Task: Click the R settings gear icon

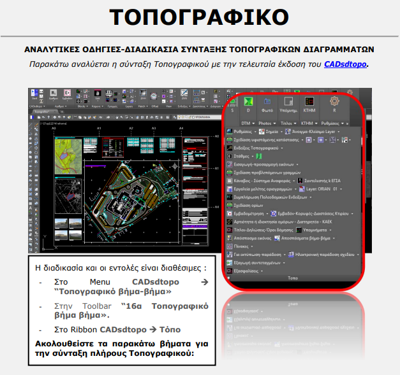Action: click(334, 101)
